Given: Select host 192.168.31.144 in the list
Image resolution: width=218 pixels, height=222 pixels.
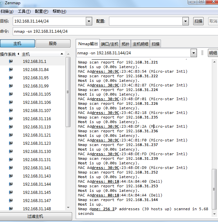Looking at the screenshot, I should [x=32, y=184].
